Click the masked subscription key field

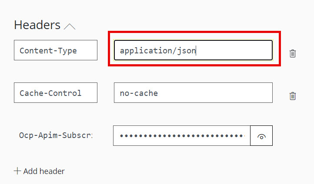coord(182,136)
